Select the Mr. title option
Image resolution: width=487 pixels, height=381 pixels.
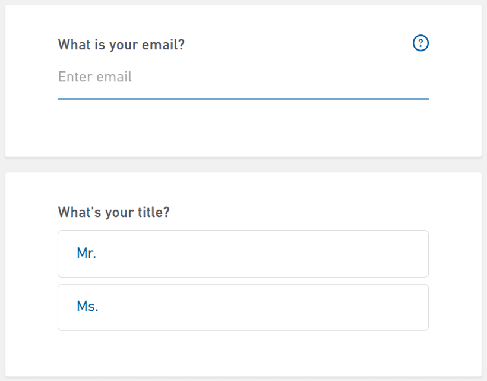click(x=243, y=254)
